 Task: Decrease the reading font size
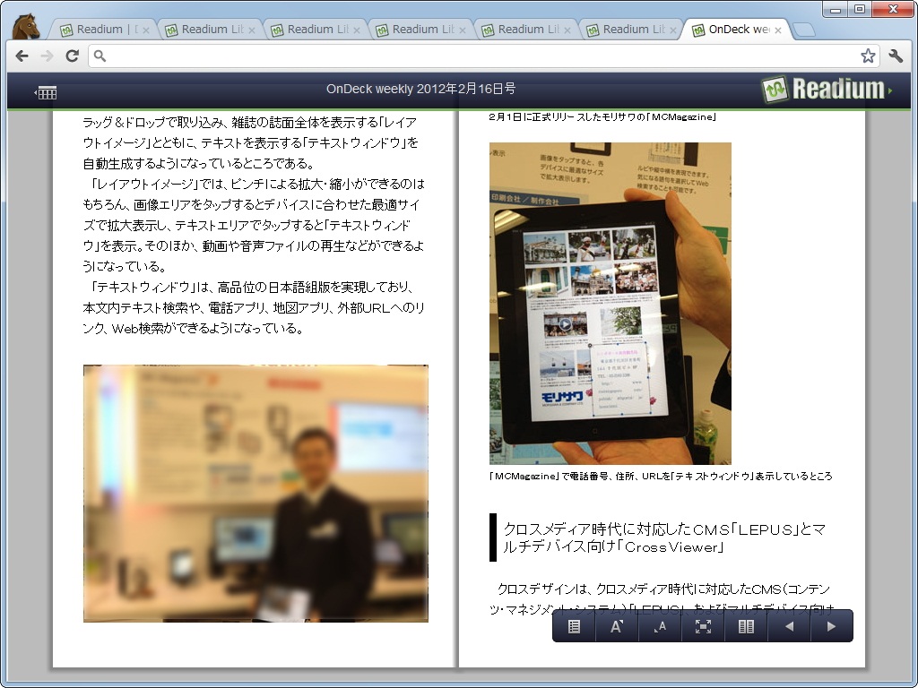click(659, 625)
